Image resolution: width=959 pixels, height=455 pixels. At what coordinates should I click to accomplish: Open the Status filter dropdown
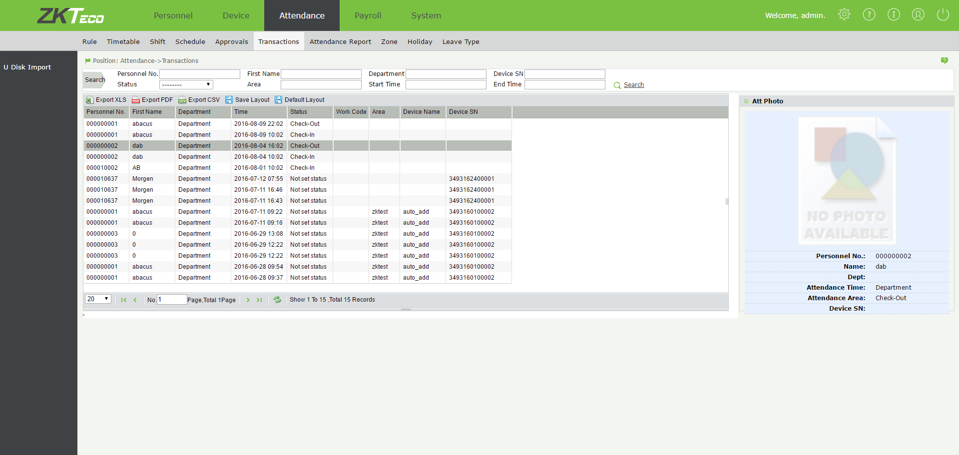[186, 85]
